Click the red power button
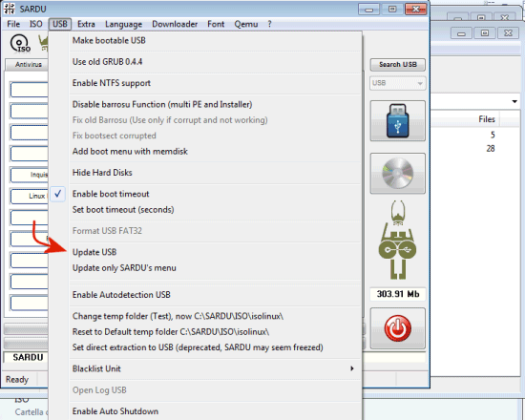Image resolution: width=525 pixels, height=420 pixels. (397, 328)
